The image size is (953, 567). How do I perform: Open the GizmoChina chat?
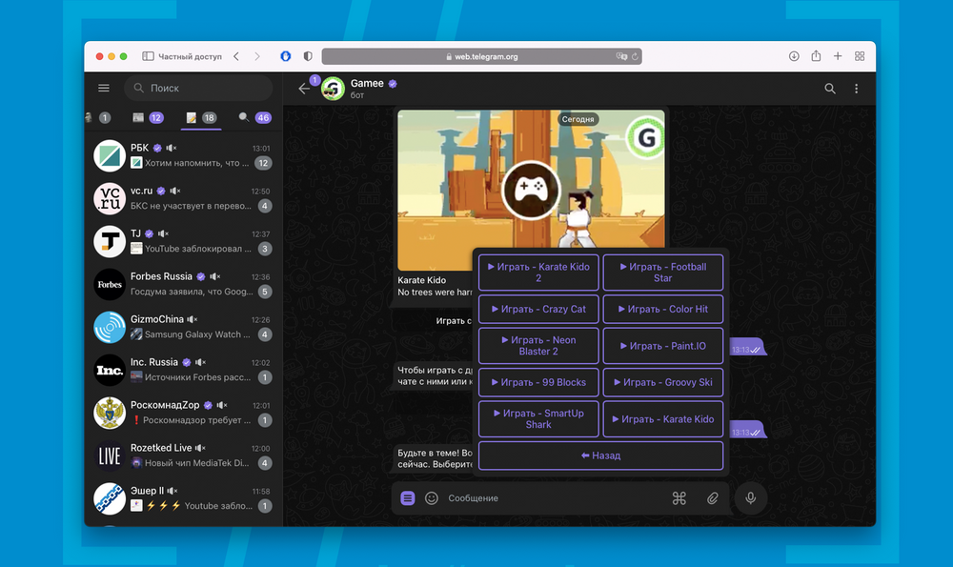[184, 327]
